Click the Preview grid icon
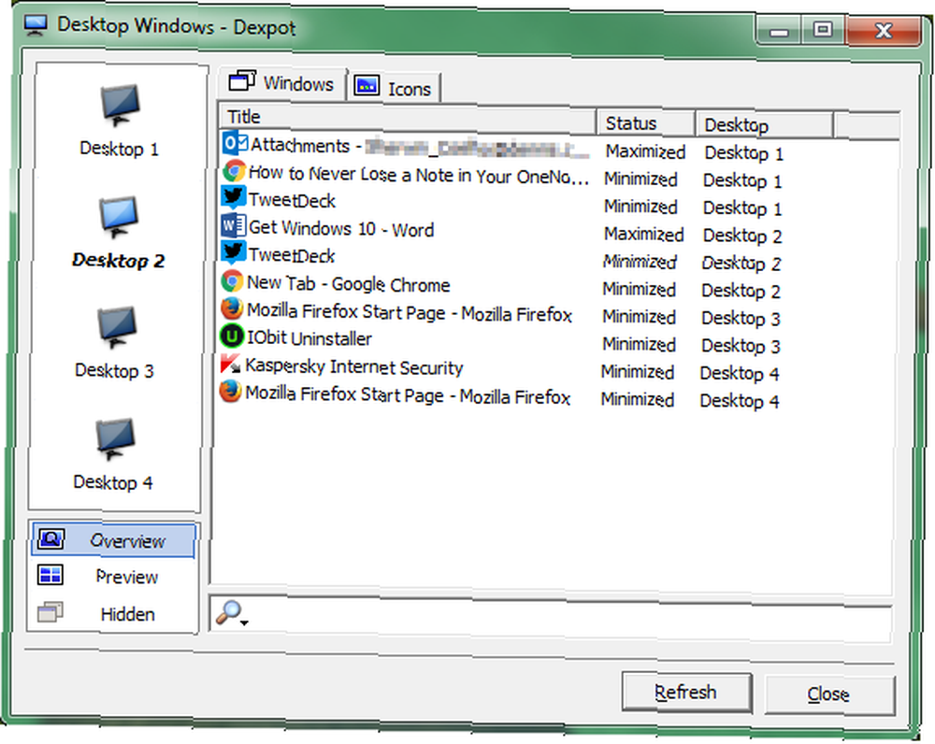The height and width of the screenshot is (744, 935). pyautogui.click(x=50, y=575)
